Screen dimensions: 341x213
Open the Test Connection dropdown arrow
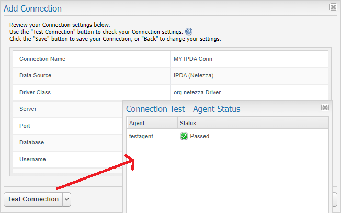point(66,199)
